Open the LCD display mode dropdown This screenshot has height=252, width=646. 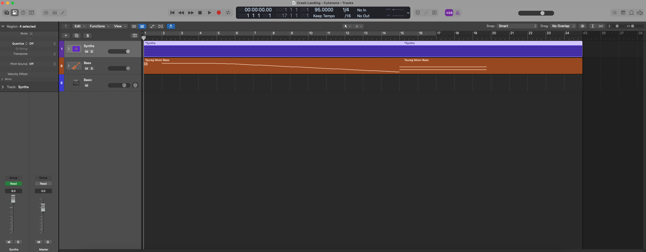pyautogui.click(x=408, y=13)
